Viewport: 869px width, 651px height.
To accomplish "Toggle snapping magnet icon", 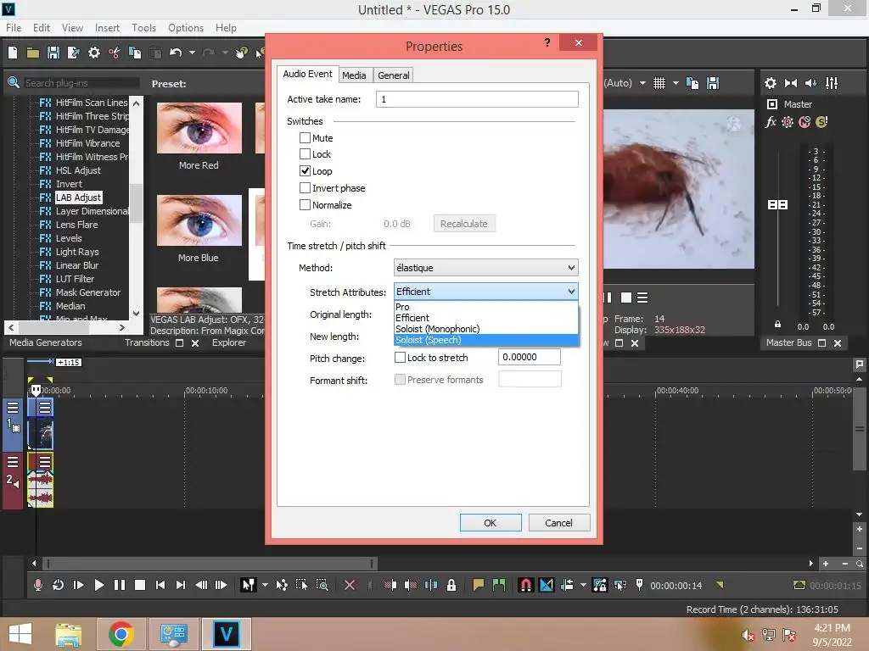I will pyautogui.click(x=526, y=585).
